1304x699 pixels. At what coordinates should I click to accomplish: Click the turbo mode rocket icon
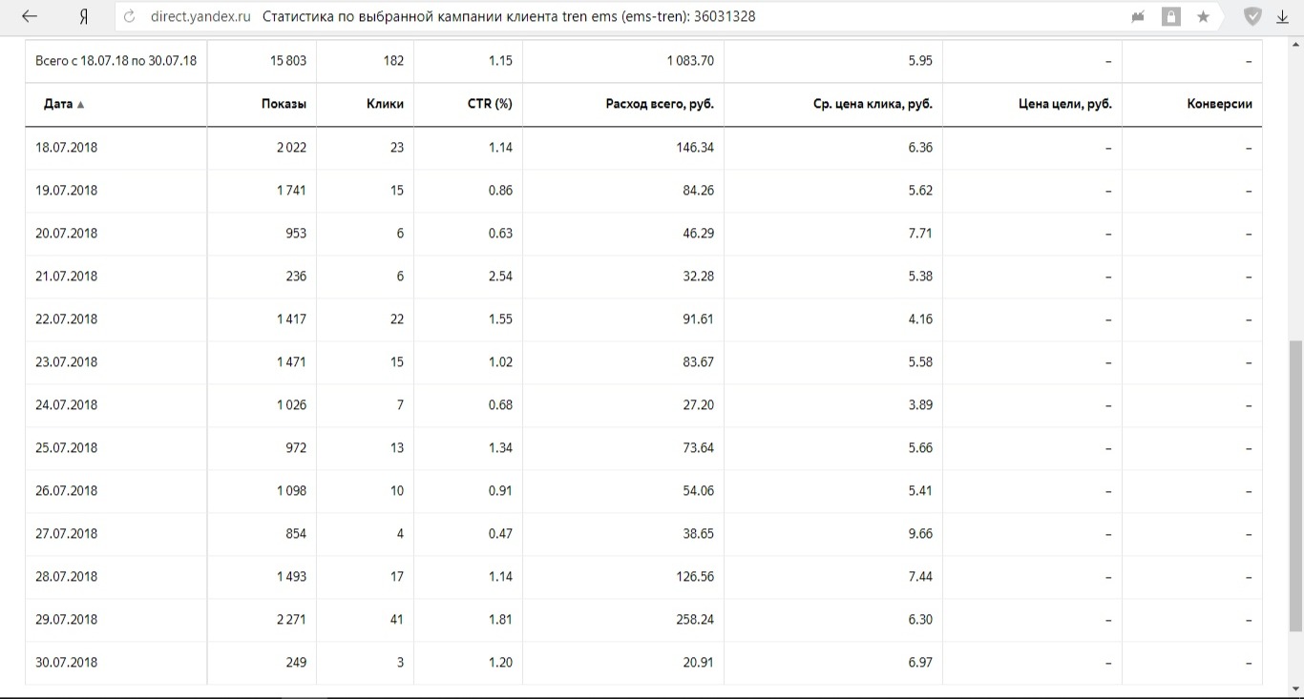[x=1138, y=16]
